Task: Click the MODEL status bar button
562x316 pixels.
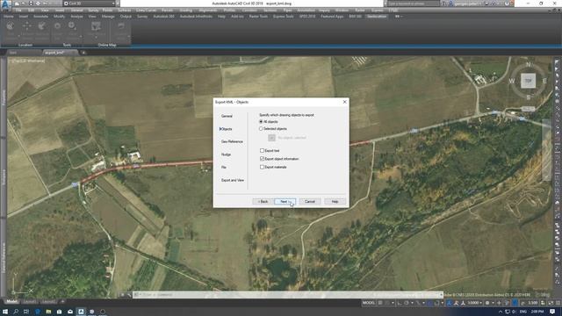Action: coord(369,303)
